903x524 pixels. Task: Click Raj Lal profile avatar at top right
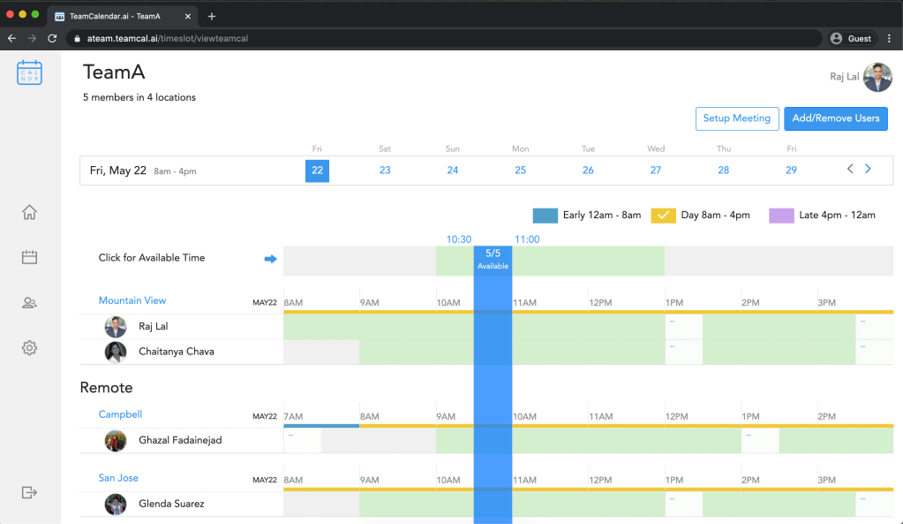coord(877,78)
